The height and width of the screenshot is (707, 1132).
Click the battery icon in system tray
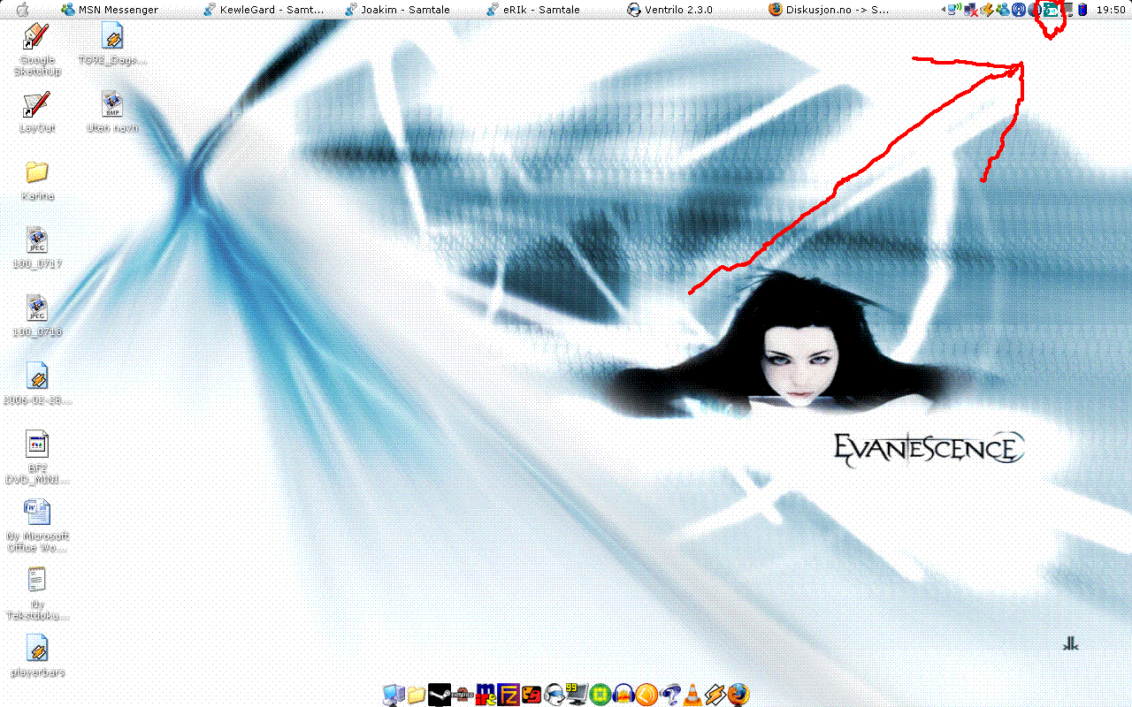(x=1082, y=10)
